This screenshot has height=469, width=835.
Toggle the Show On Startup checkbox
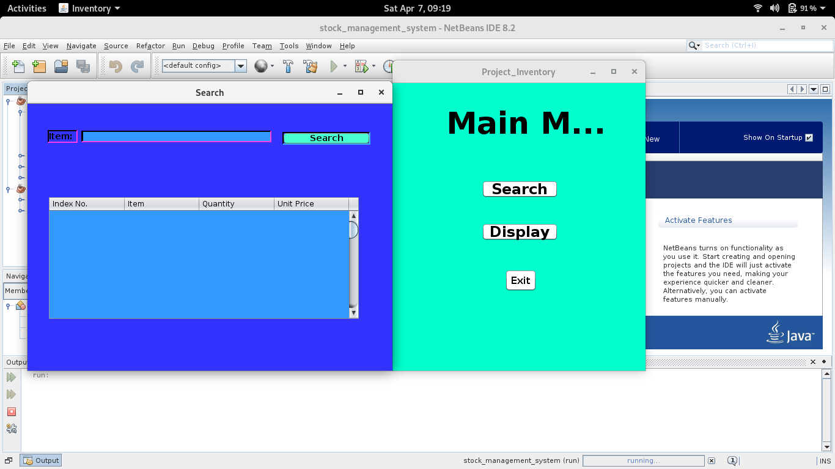pos(809,137)
